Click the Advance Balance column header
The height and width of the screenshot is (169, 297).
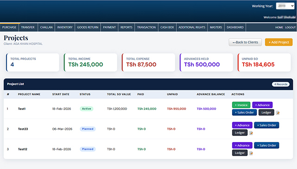pos(211,94)
